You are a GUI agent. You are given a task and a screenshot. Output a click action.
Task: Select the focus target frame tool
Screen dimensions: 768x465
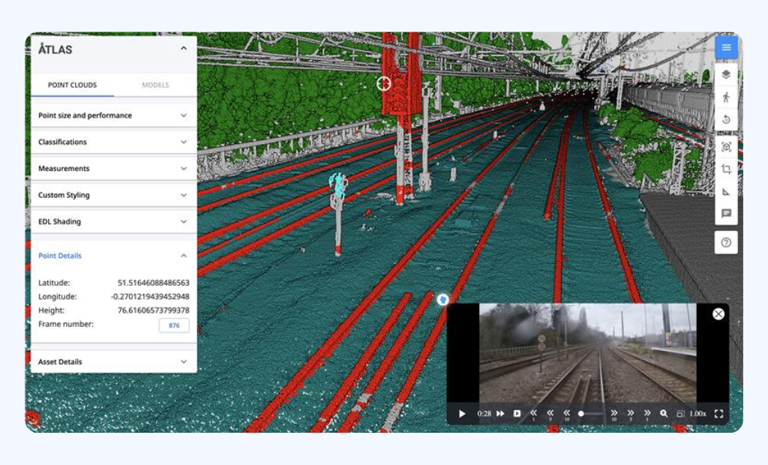click(725, 147)
